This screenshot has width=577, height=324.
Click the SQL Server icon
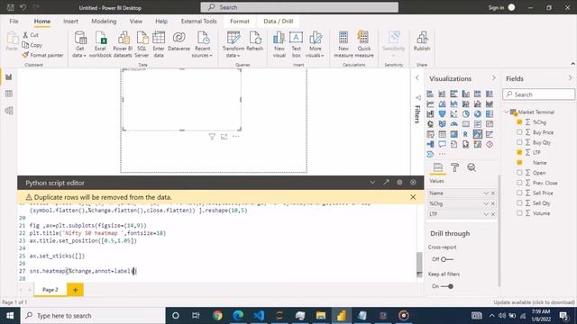point(142,44)
